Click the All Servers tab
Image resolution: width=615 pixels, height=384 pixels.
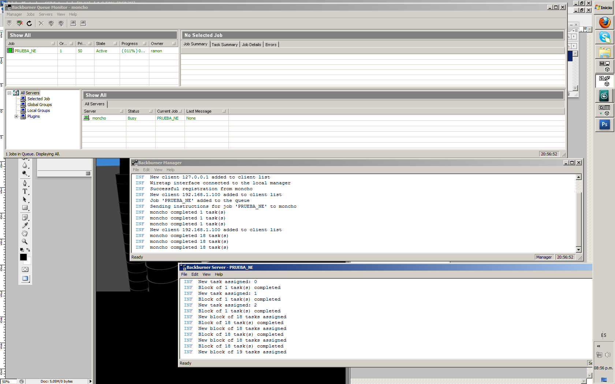[94, 104]
